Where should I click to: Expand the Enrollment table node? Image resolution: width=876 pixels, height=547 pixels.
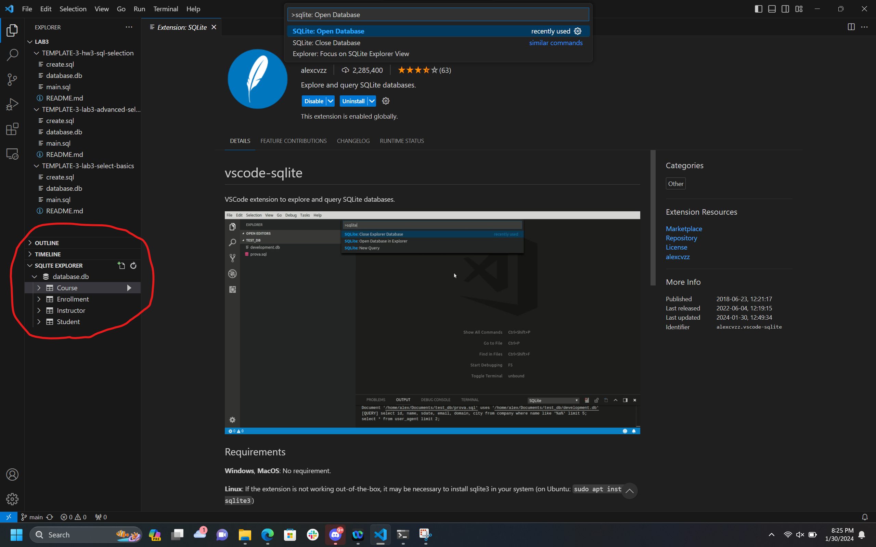39,299
